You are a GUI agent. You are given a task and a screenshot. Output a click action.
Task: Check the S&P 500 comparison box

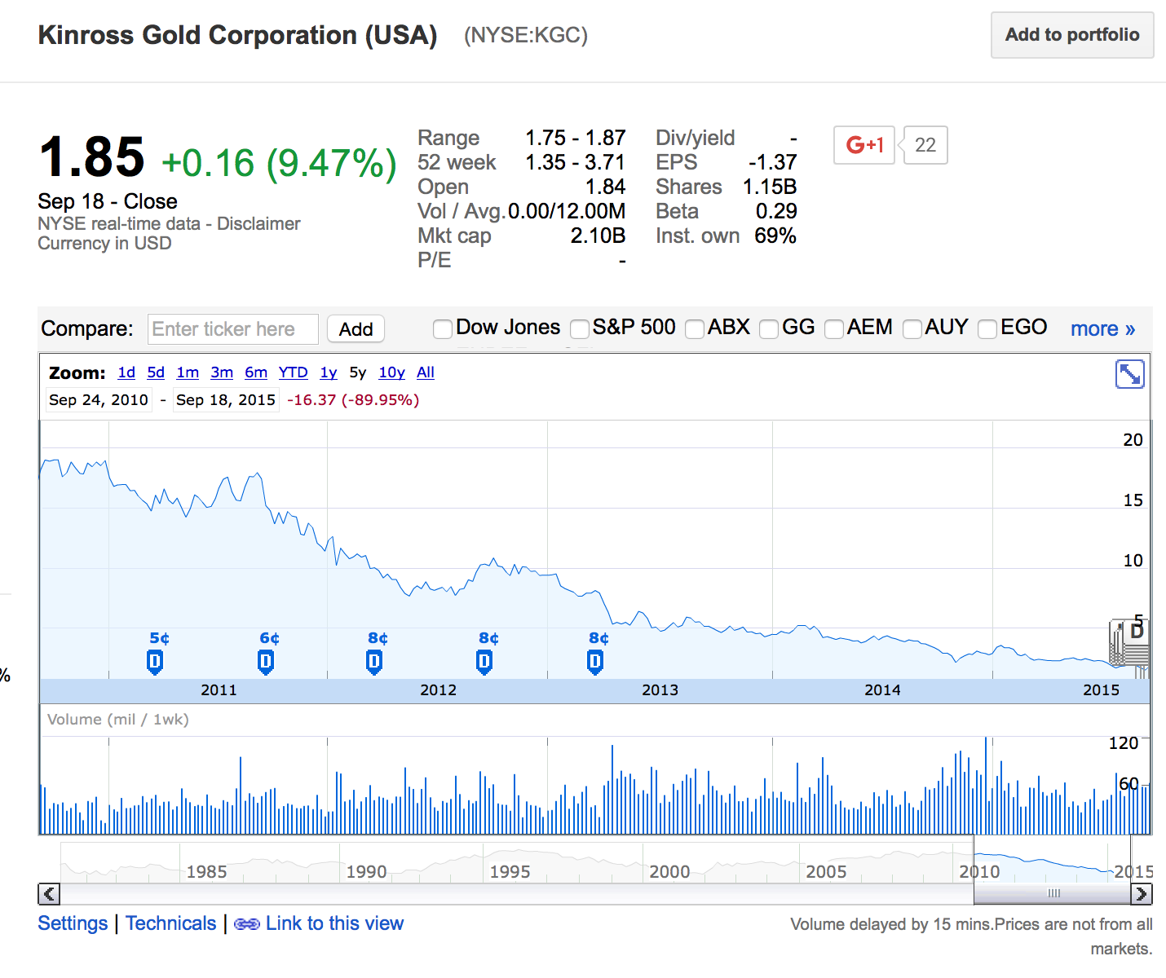coord(580,329)
